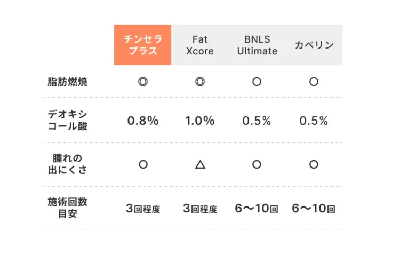Click the double circle in Fat Xcore column
The width and height of the screenshot is (400, 255).
click(x=200, y=82)
